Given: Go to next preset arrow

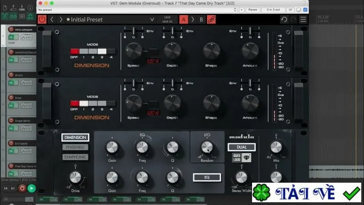Looking at the screenshot, I should point(61,20).
